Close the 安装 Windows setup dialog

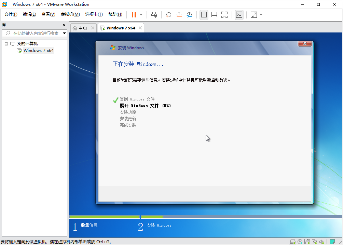pos(305,43)
